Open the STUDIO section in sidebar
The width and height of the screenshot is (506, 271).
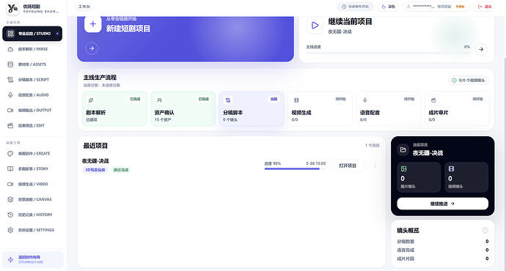[32, 34]
